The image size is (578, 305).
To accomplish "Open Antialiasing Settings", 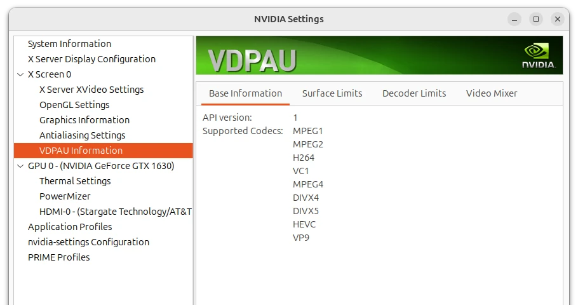I will [x=82, y=135].
